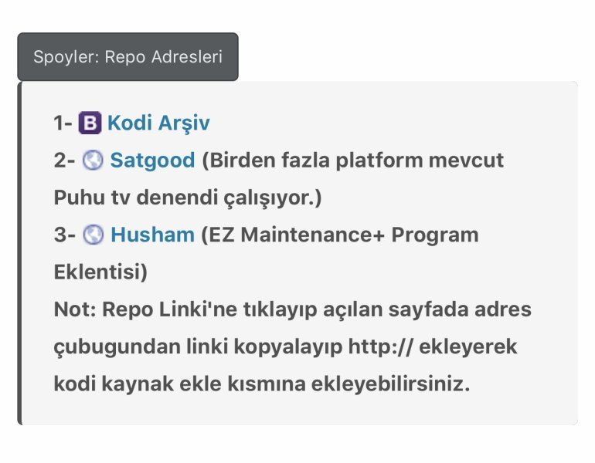Image resolution: width=595 pixels, height=463 pixels.
Task: Click the line "kodi kaynak ekle kısmına ekleyebilirsiniz."
Action: [x=261, y=384]
